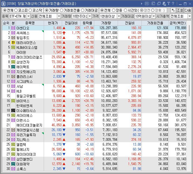Click the 신 badge next to 바이넥스
Screen dimensions: 193x174
click(x=13, y=101)
